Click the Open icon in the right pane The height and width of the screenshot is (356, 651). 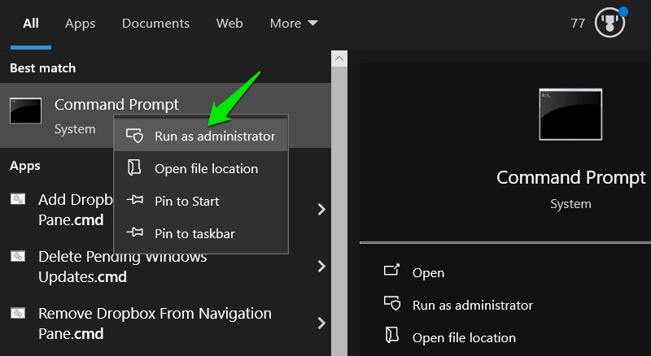click(391, 271)
